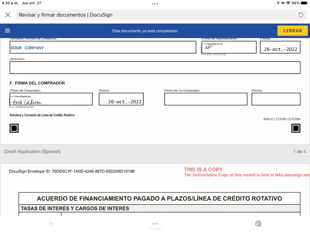Close the browser view with X icon

(x=8, y=15)
